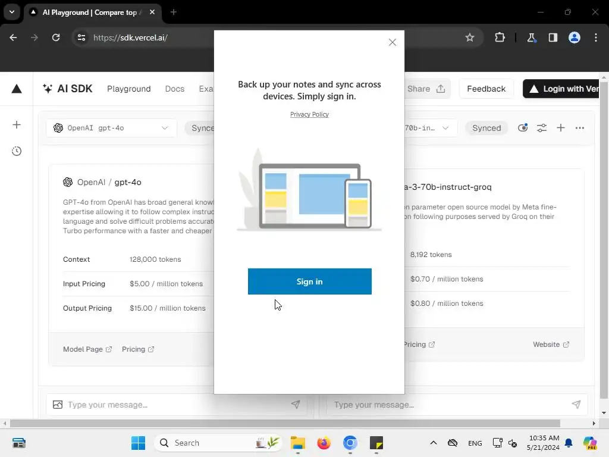
Task: Open Chrome Labs flask icon
Action: pos(531,37)
